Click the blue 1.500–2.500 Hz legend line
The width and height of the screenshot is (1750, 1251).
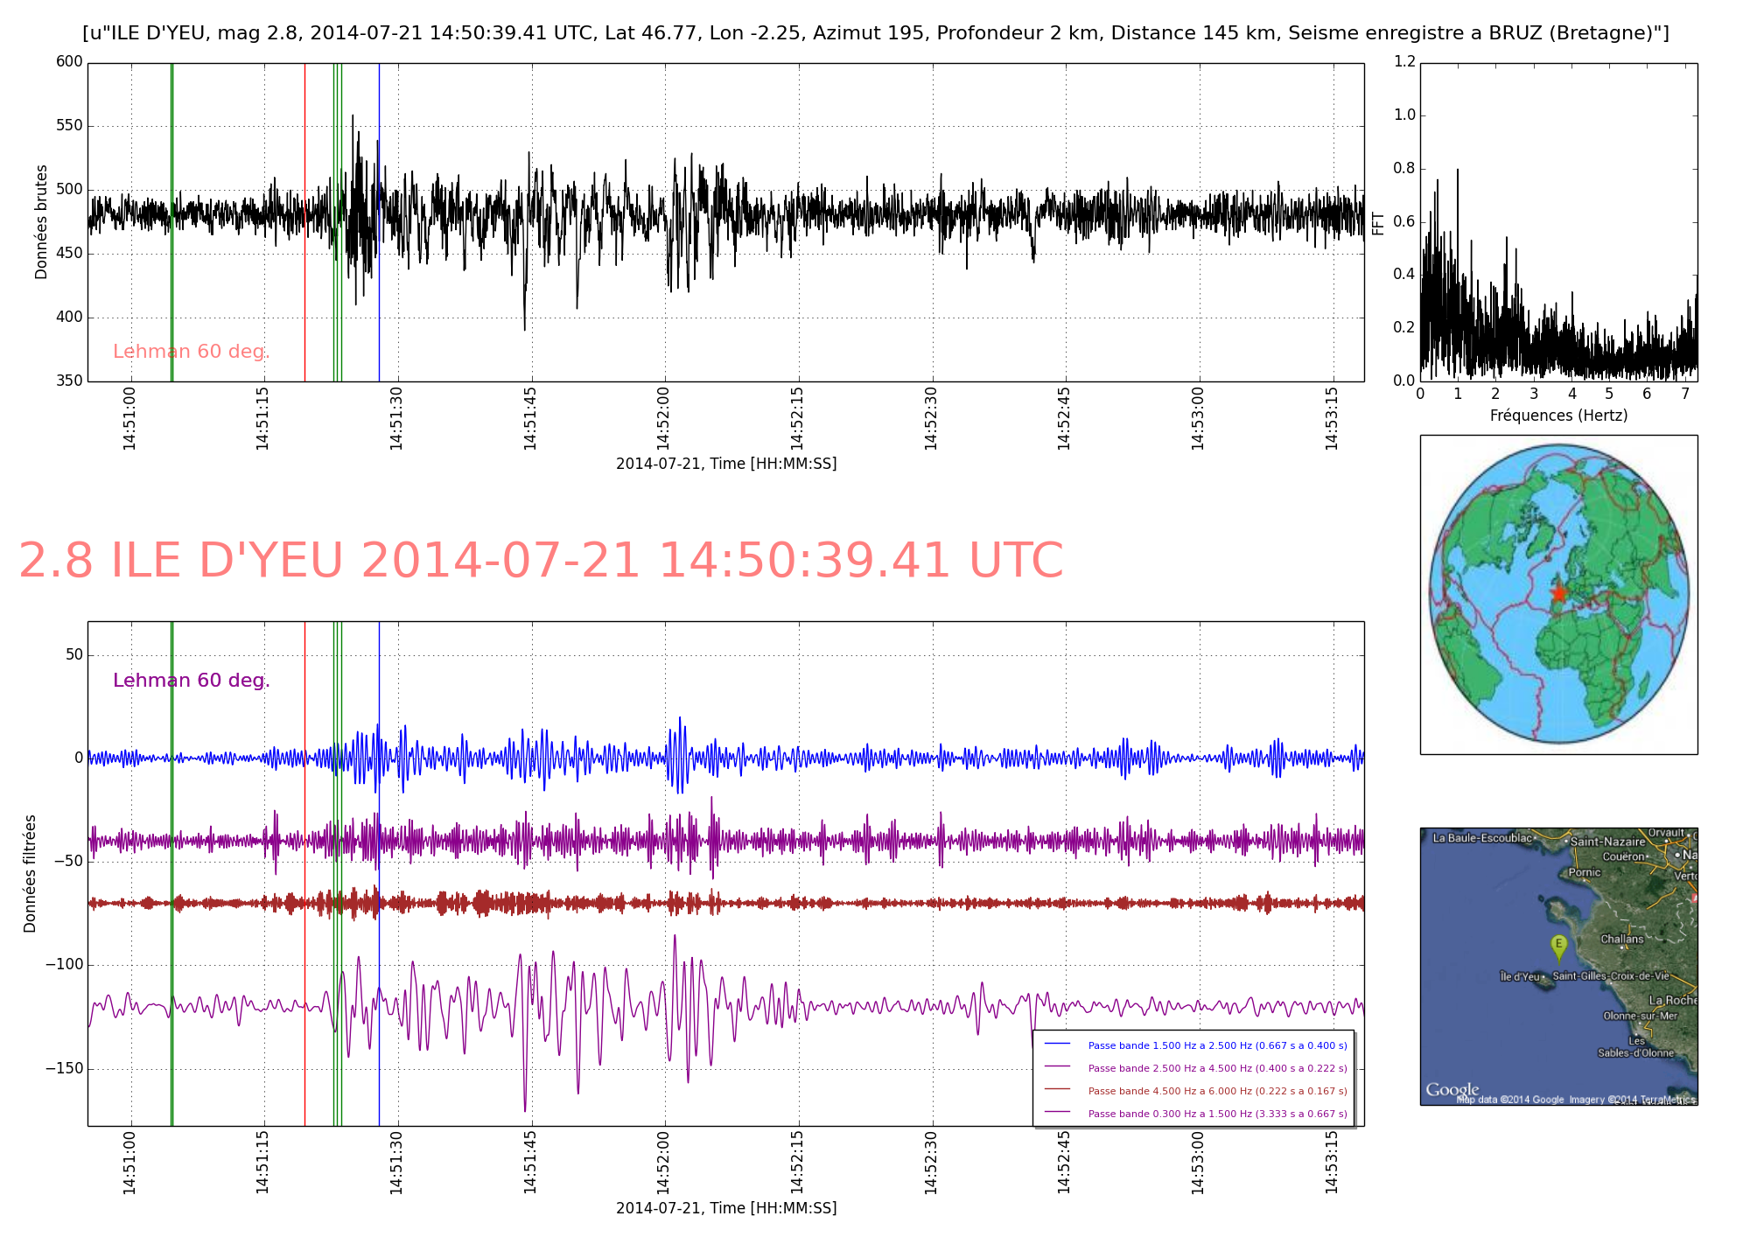pyautogui.click(x=1057, y=1045)
